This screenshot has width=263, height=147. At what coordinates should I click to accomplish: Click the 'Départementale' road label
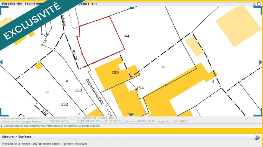pos(95,92)
